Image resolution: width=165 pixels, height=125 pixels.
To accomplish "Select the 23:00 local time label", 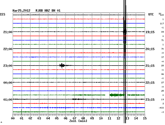I will click(8, 66).
